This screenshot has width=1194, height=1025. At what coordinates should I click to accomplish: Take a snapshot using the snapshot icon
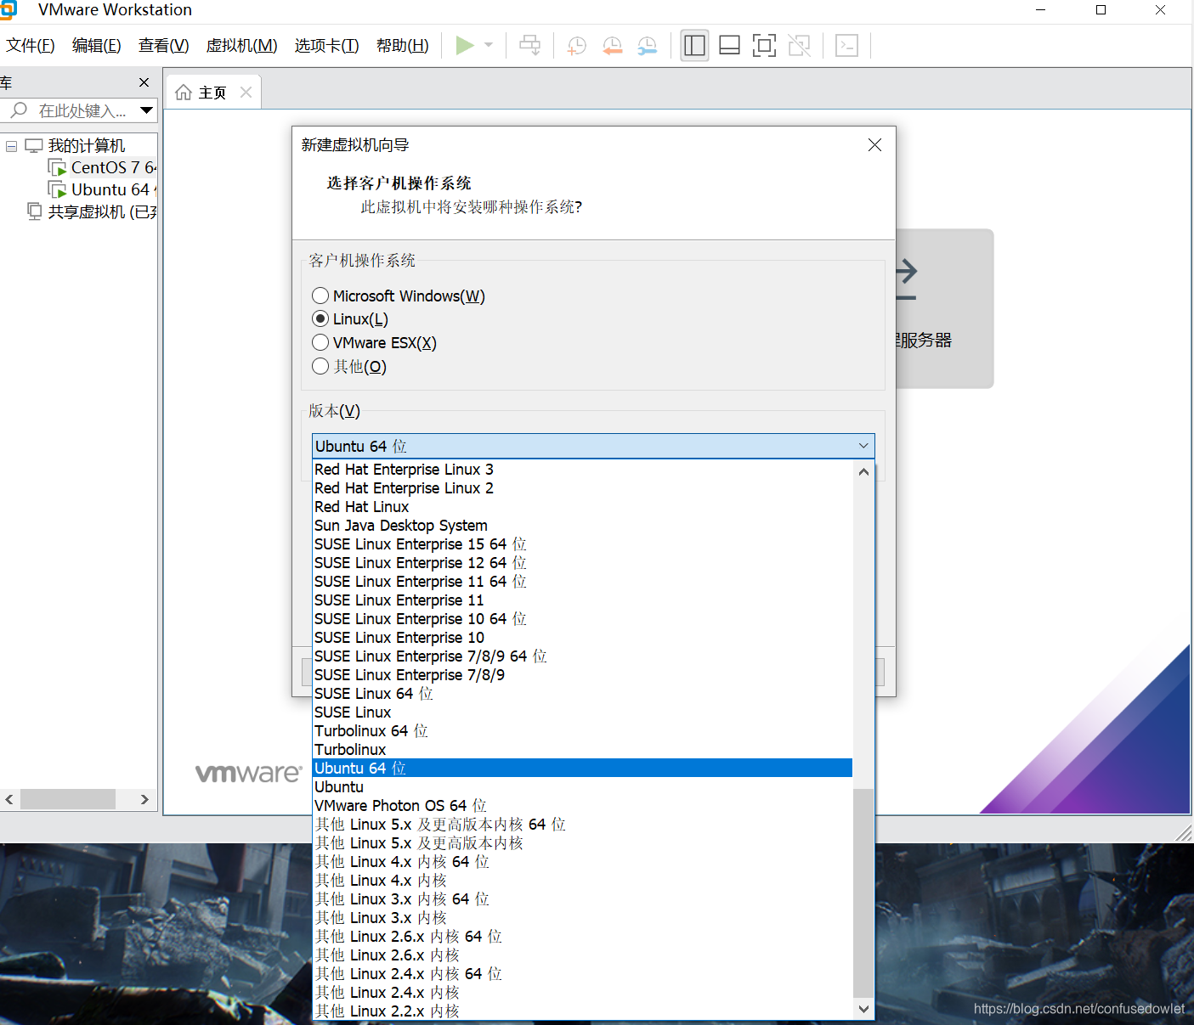click(577, 45)
